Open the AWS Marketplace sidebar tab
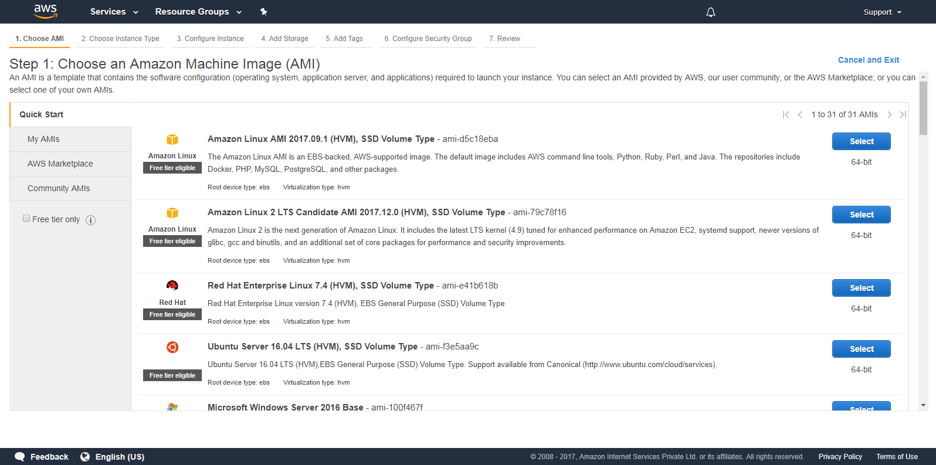The image size is (936, 465). point(60,164)
